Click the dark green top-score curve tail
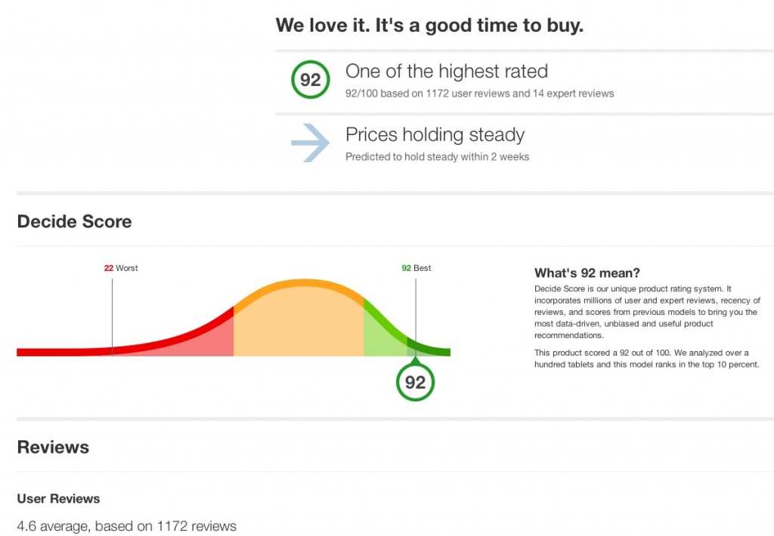The width and height of the screenshot is (774, 536). [429, 349]
